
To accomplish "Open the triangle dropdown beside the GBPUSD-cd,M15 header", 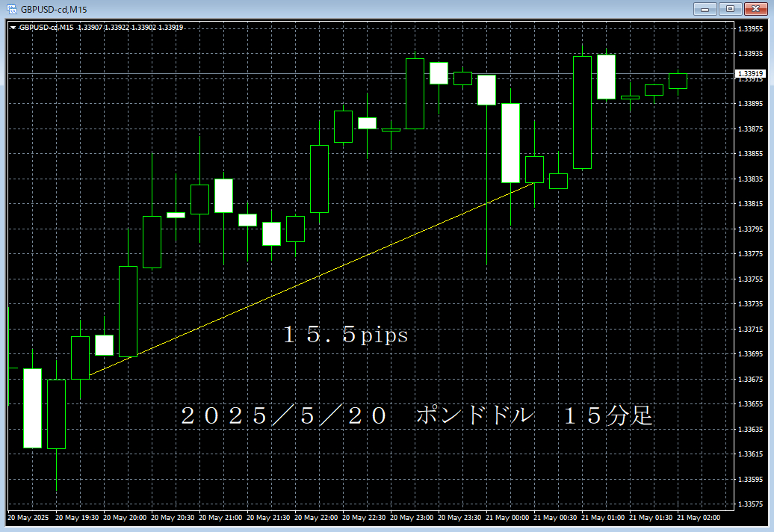I will tap(13, 28).
